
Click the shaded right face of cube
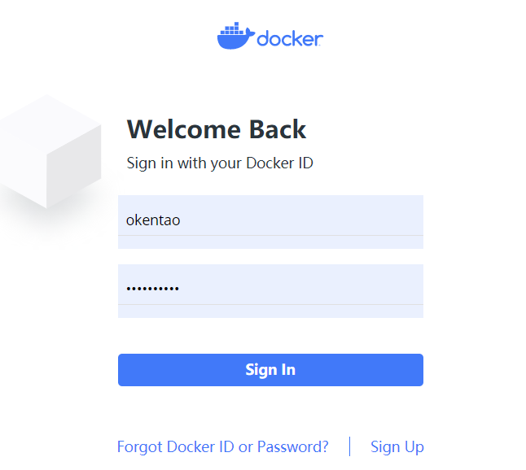point(74,167)
